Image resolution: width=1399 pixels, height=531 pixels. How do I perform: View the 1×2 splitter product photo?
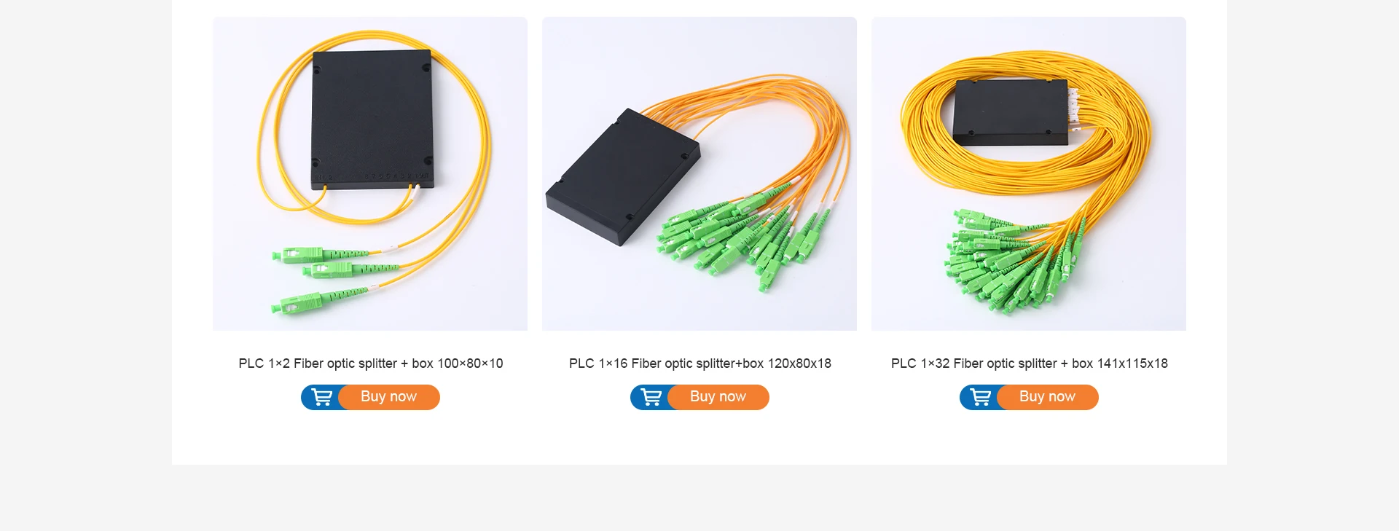(370, 173)
